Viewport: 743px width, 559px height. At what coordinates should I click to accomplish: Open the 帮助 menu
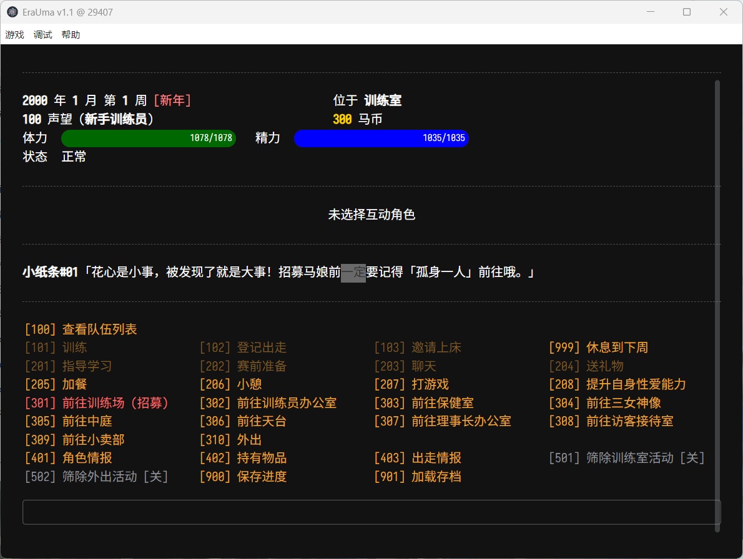(71, 35)
